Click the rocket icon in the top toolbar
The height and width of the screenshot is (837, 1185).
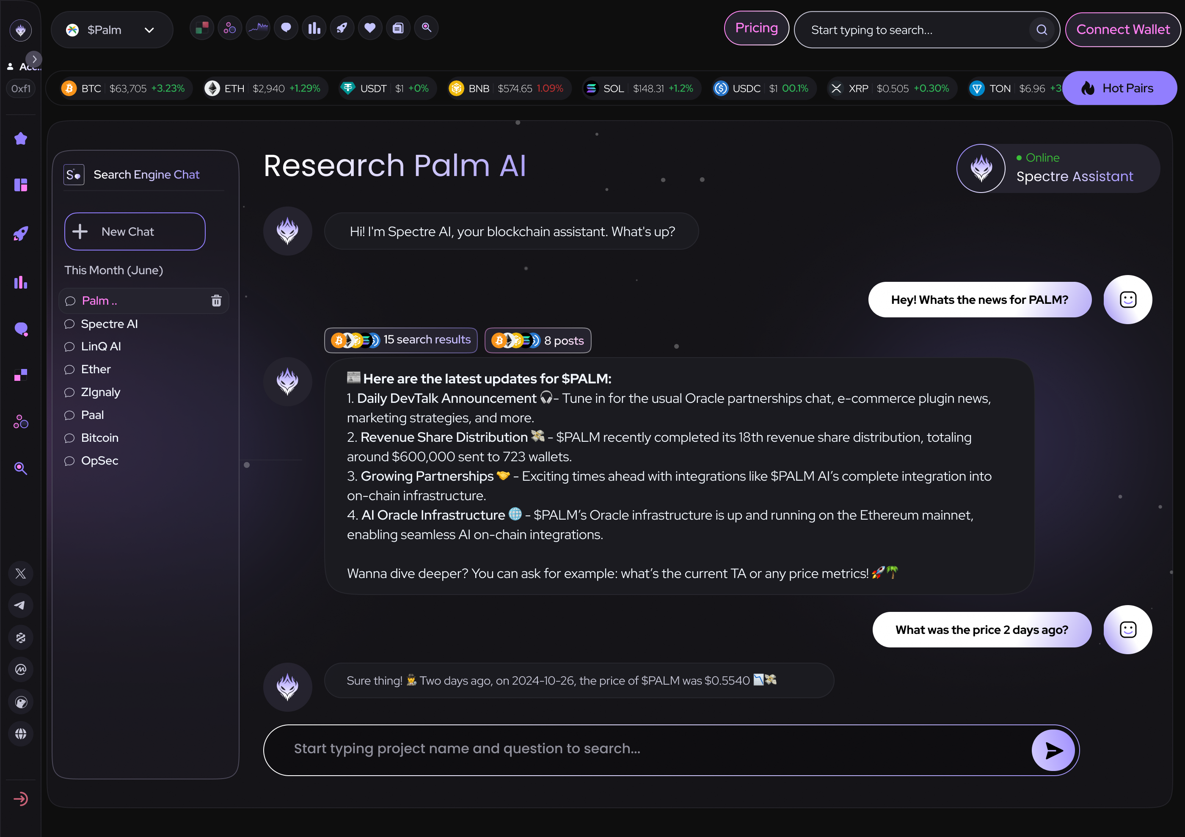(342, 28)
